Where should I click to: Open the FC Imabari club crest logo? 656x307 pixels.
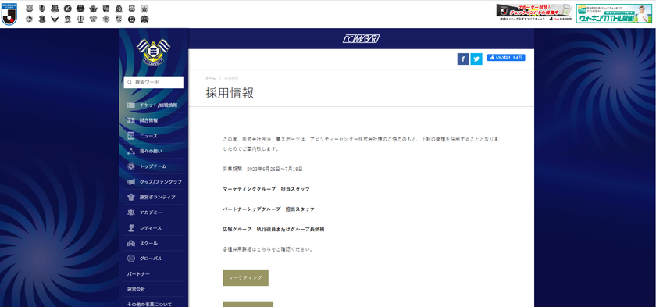[154, 52]
